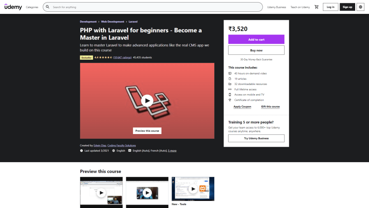Viewport: 369px width, 208px height.
Task: Click Training 5 or more people heading
Action: tap(251, 122)
